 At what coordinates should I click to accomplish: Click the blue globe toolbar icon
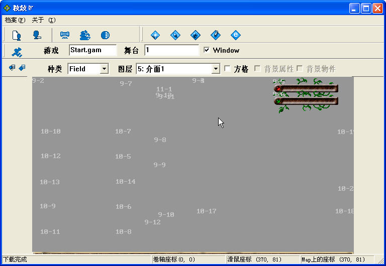(x=105, y=35)
